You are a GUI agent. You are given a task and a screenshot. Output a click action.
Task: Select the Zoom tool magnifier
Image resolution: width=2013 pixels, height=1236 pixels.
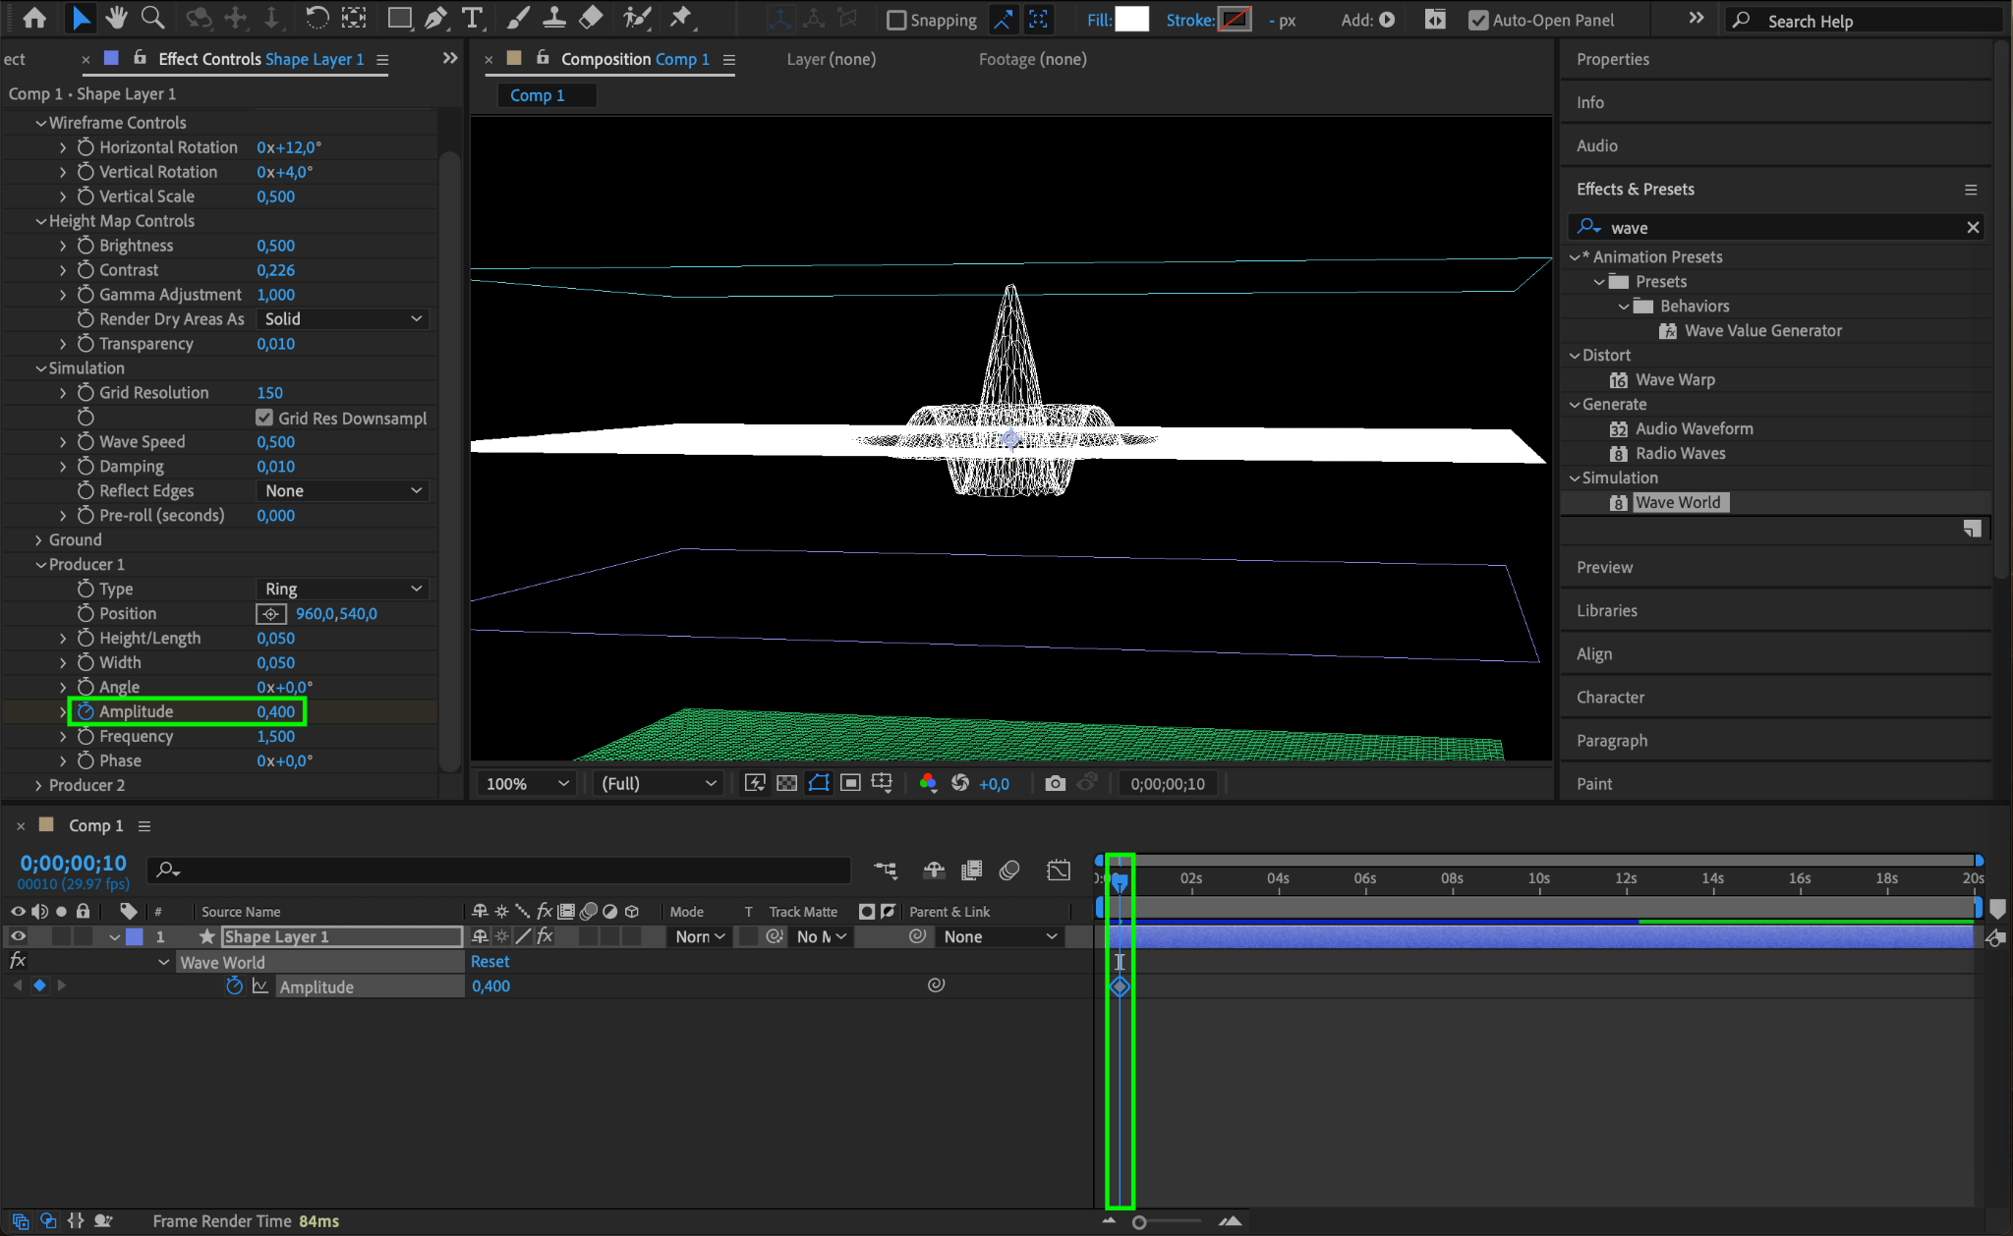pos(152,18)
